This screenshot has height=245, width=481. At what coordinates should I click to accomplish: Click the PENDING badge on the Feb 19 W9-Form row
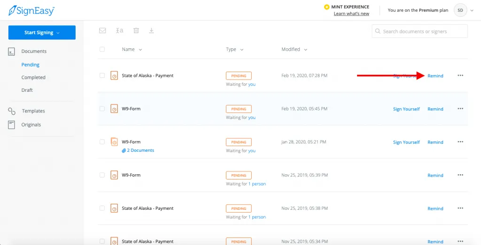point(239,109)
